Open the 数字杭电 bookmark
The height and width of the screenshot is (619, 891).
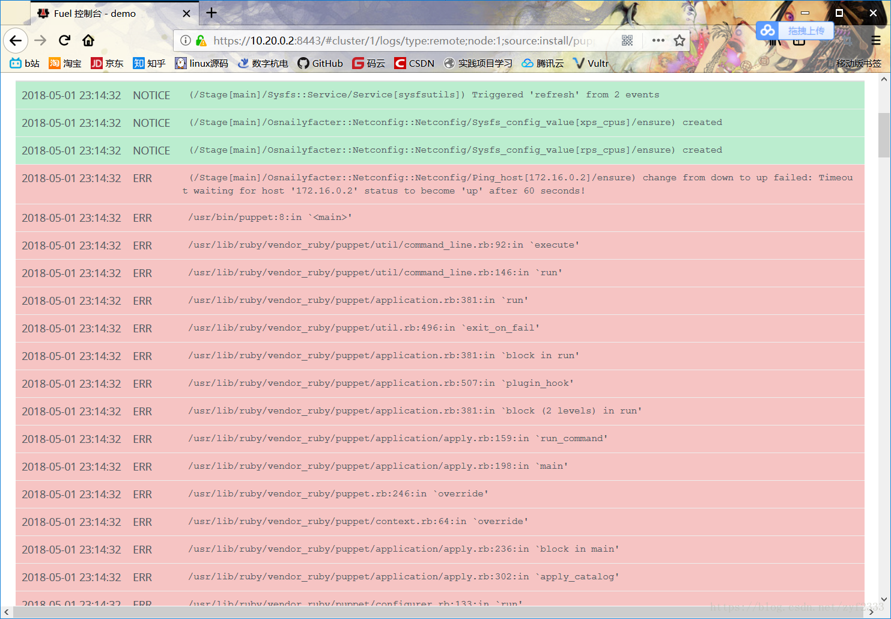(263, 63)
